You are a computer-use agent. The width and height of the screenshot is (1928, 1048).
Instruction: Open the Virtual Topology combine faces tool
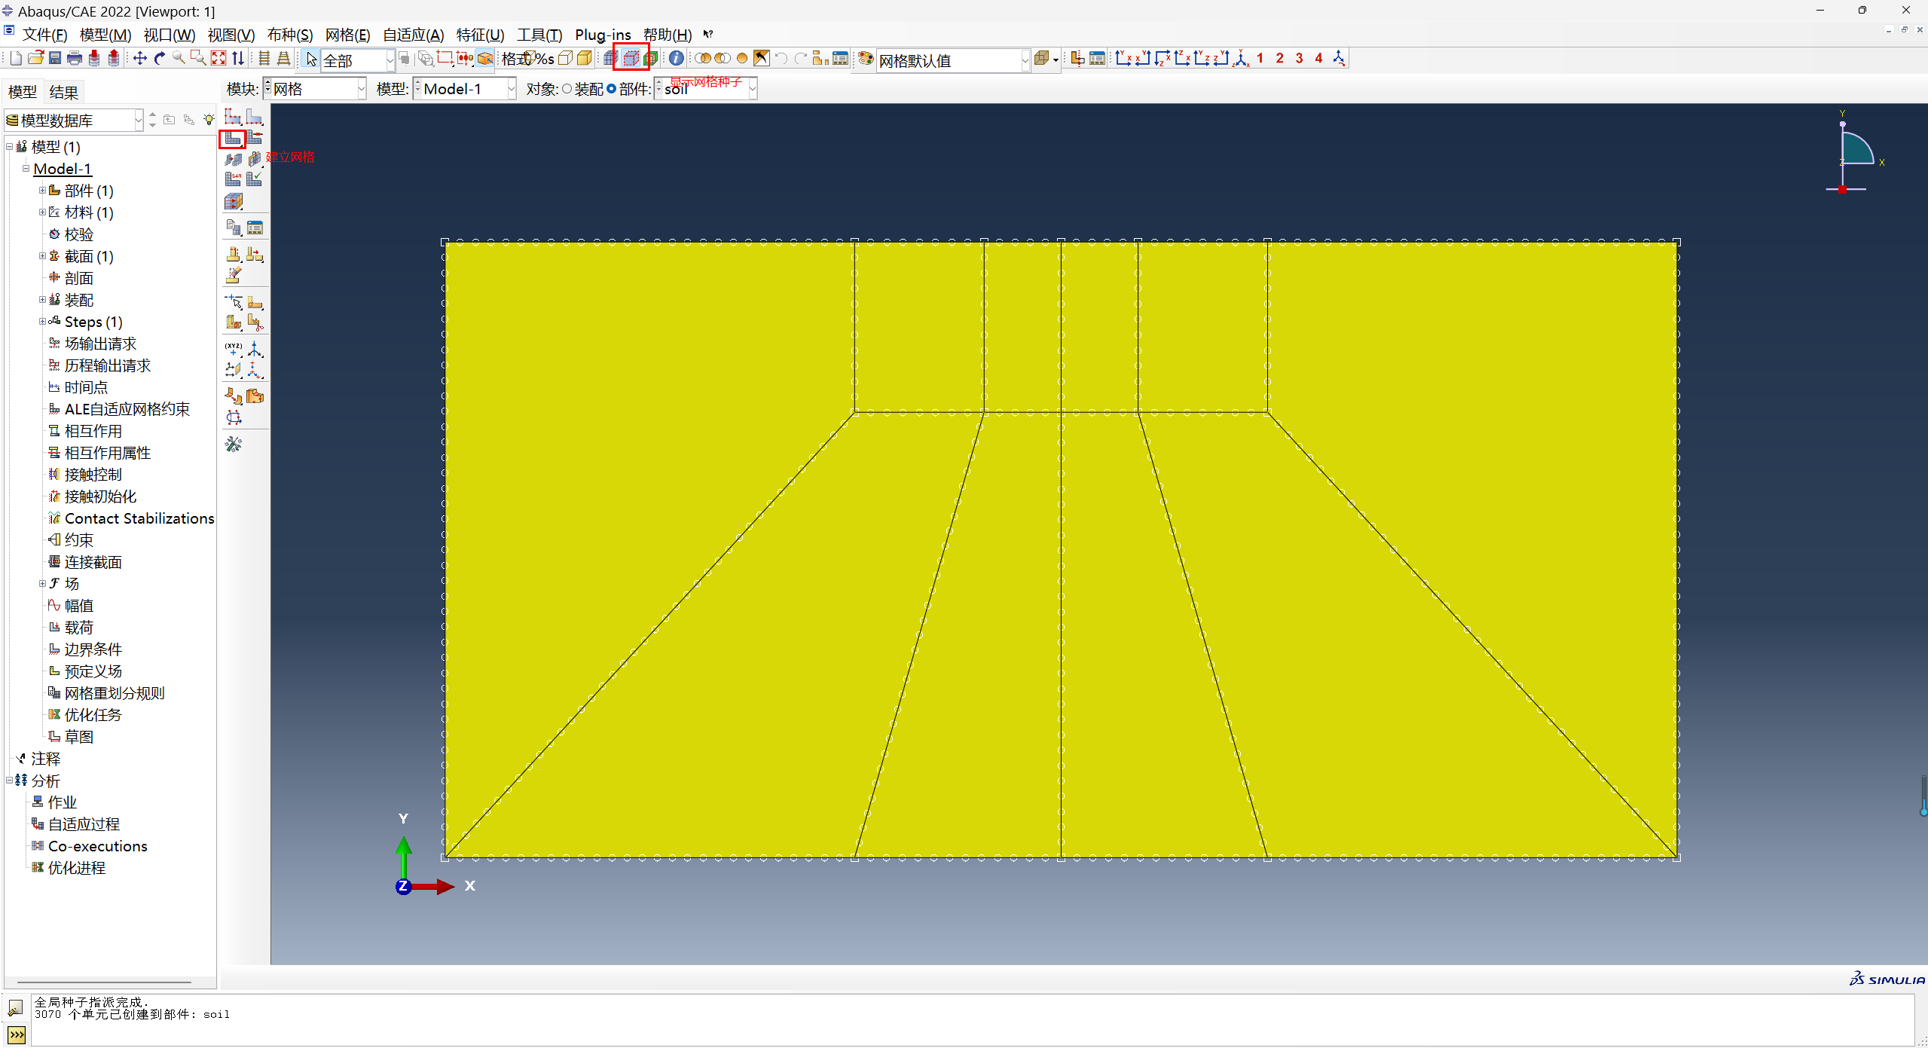pos(233,396)
